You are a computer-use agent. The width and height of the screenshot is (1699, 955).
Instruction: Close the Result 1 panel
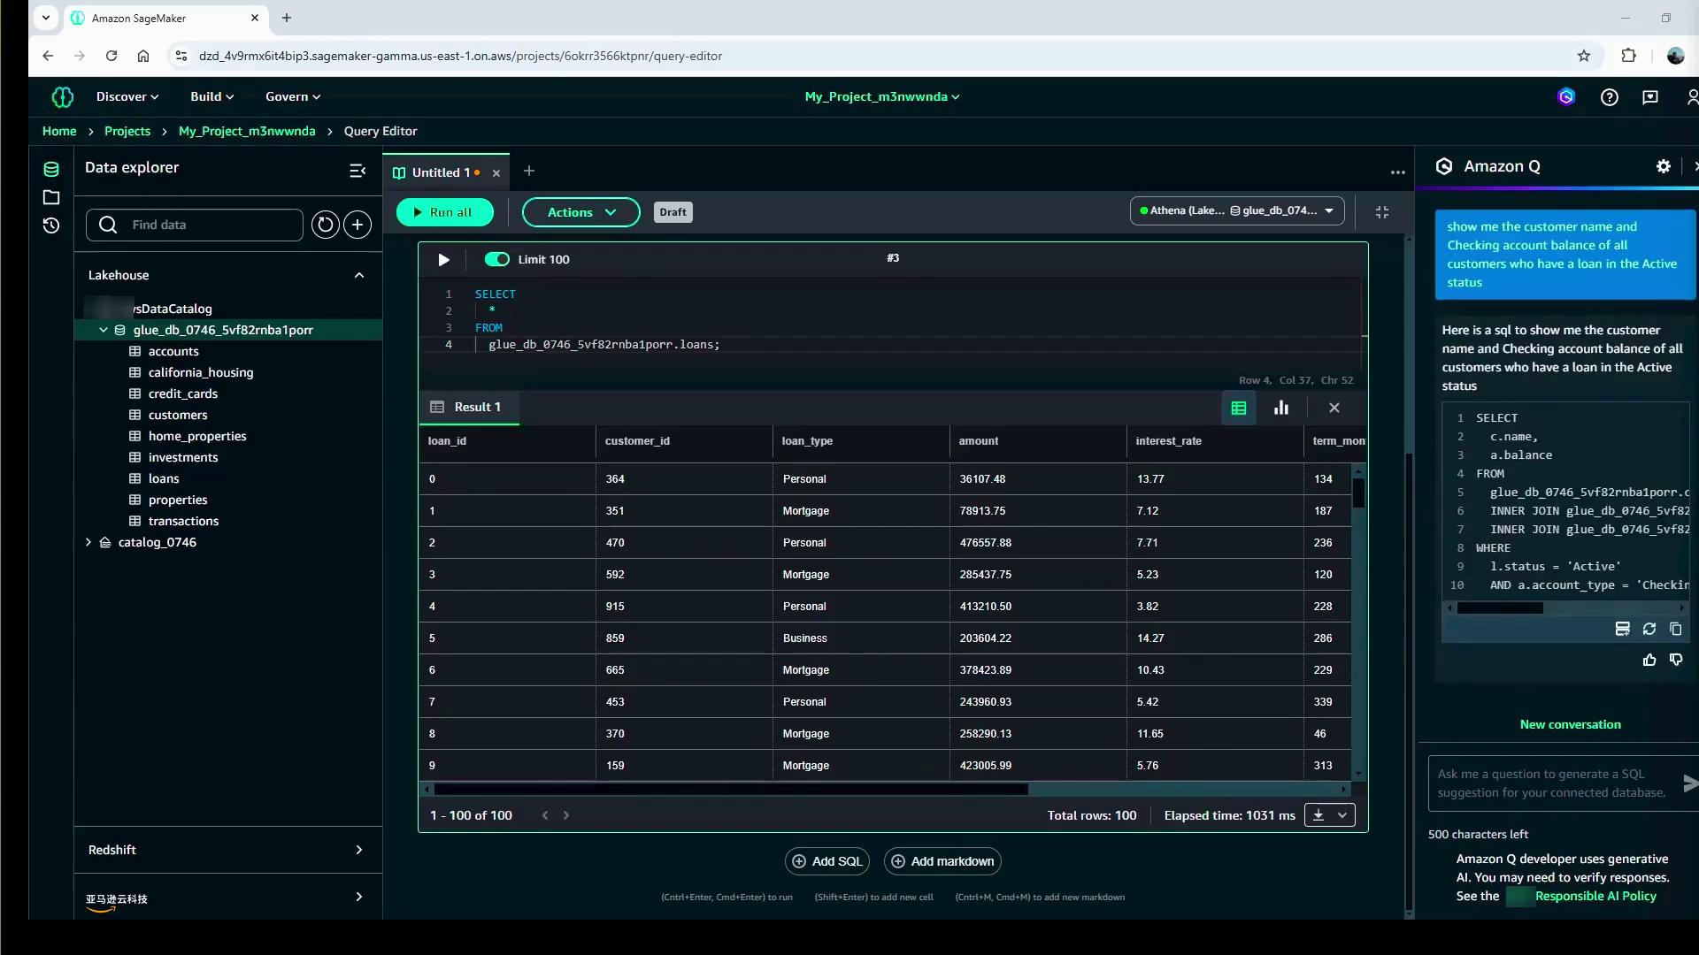[1334, 408]
